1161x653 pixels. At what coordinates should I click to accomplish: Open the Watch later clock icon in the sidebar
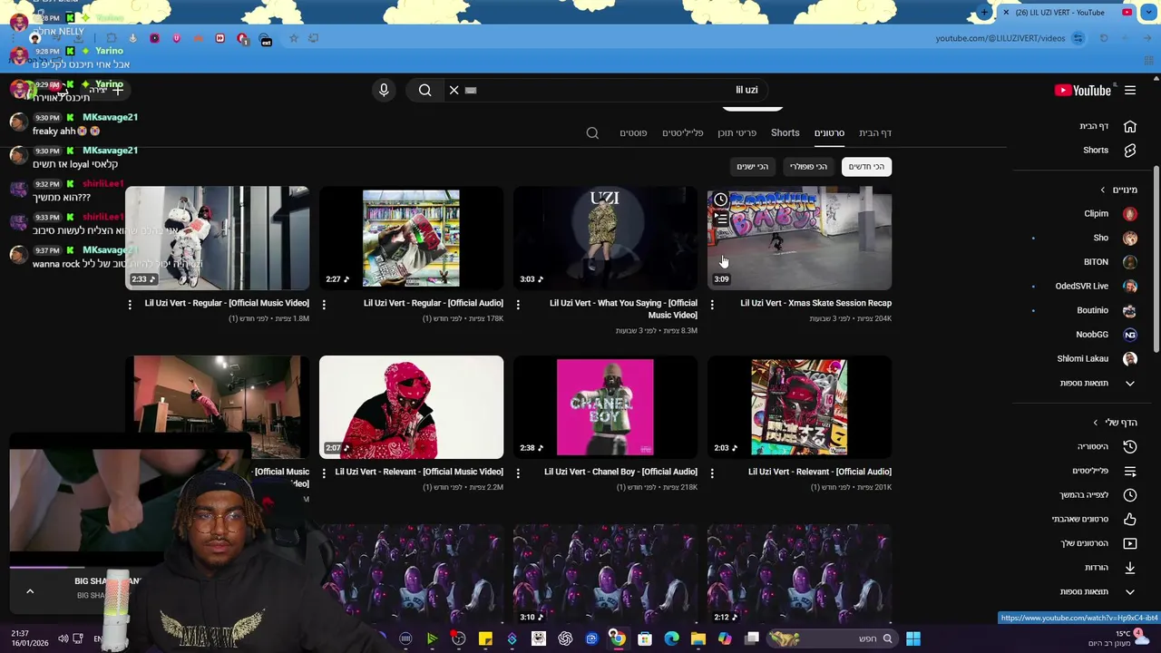pos(1130,495)
